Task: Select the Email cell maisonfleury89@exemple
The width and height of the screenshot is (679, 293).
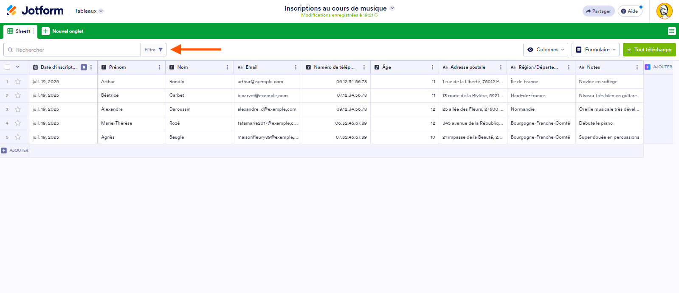Action: pos(268,137)
